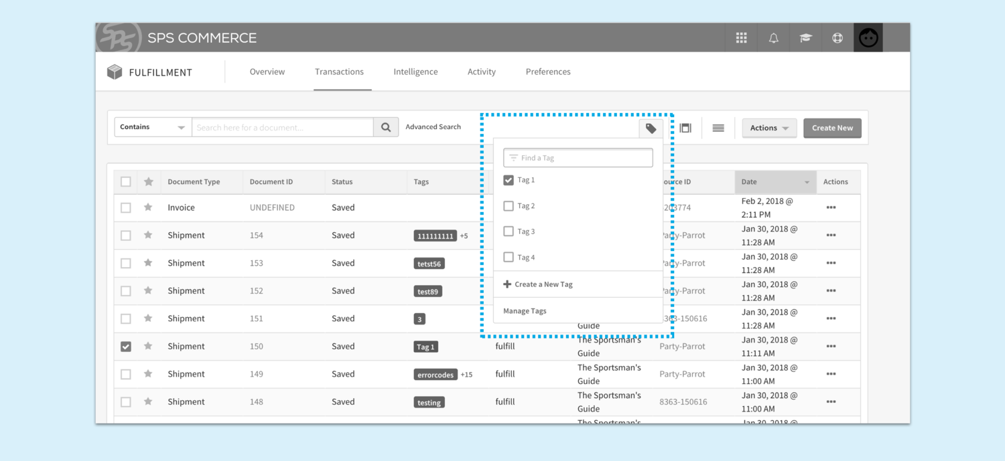Switch to the Intelligence tab
This screenshot has height=461, width=1005.
coord(415,72)
